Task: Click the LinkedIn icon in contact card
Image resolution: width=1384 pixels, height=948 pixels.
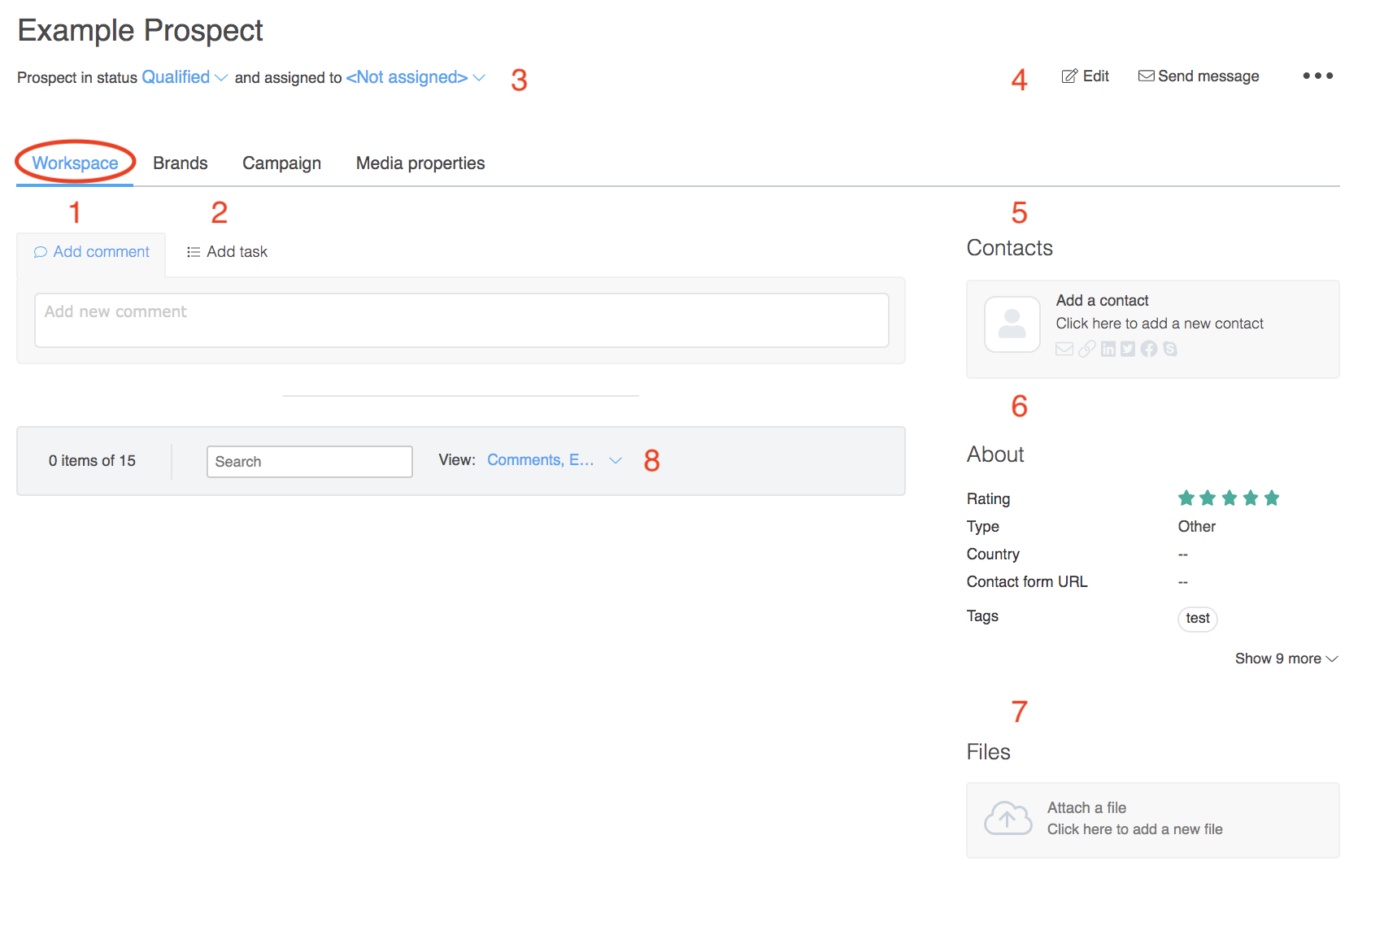Action: coord(1108,350)
